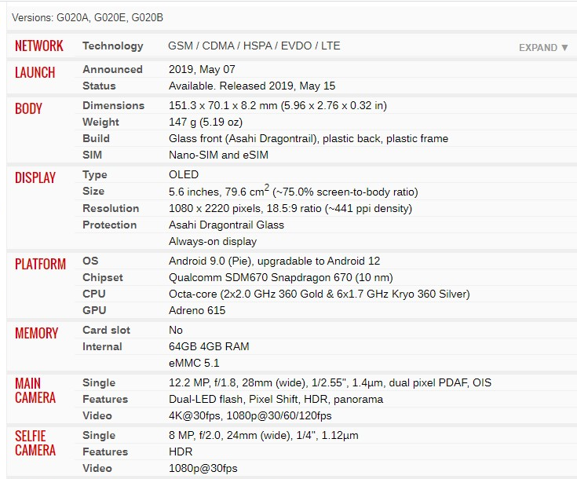Screen dimensions: 577x479
Task: Click Single under Main Camera
Action: 99,383
